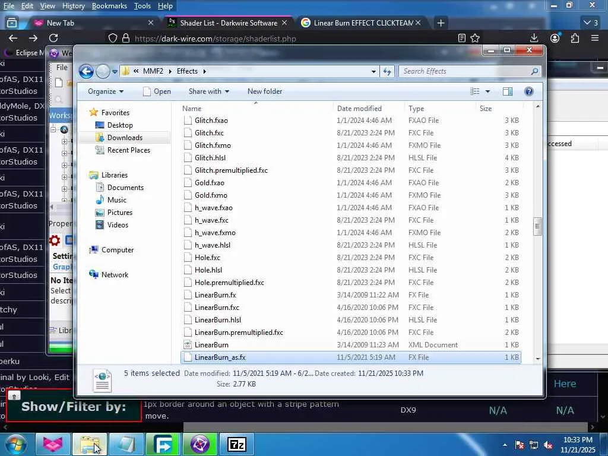Viewport: 608px width, 456px height.
Task: Open Firefox Tools menu
Action: pos(142,6)
